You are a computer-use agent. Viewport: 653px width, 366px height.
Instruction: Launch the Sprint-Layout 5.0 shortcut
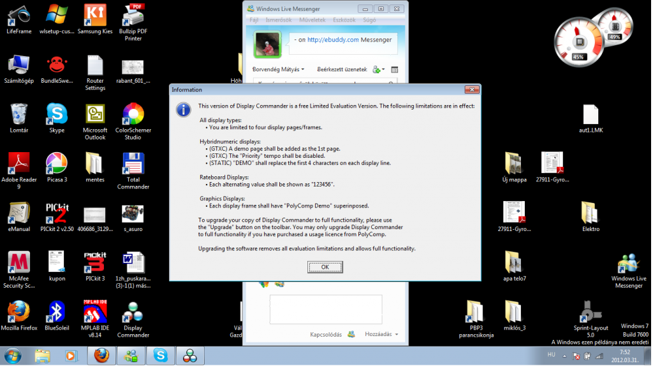click(x=591, y=320)
